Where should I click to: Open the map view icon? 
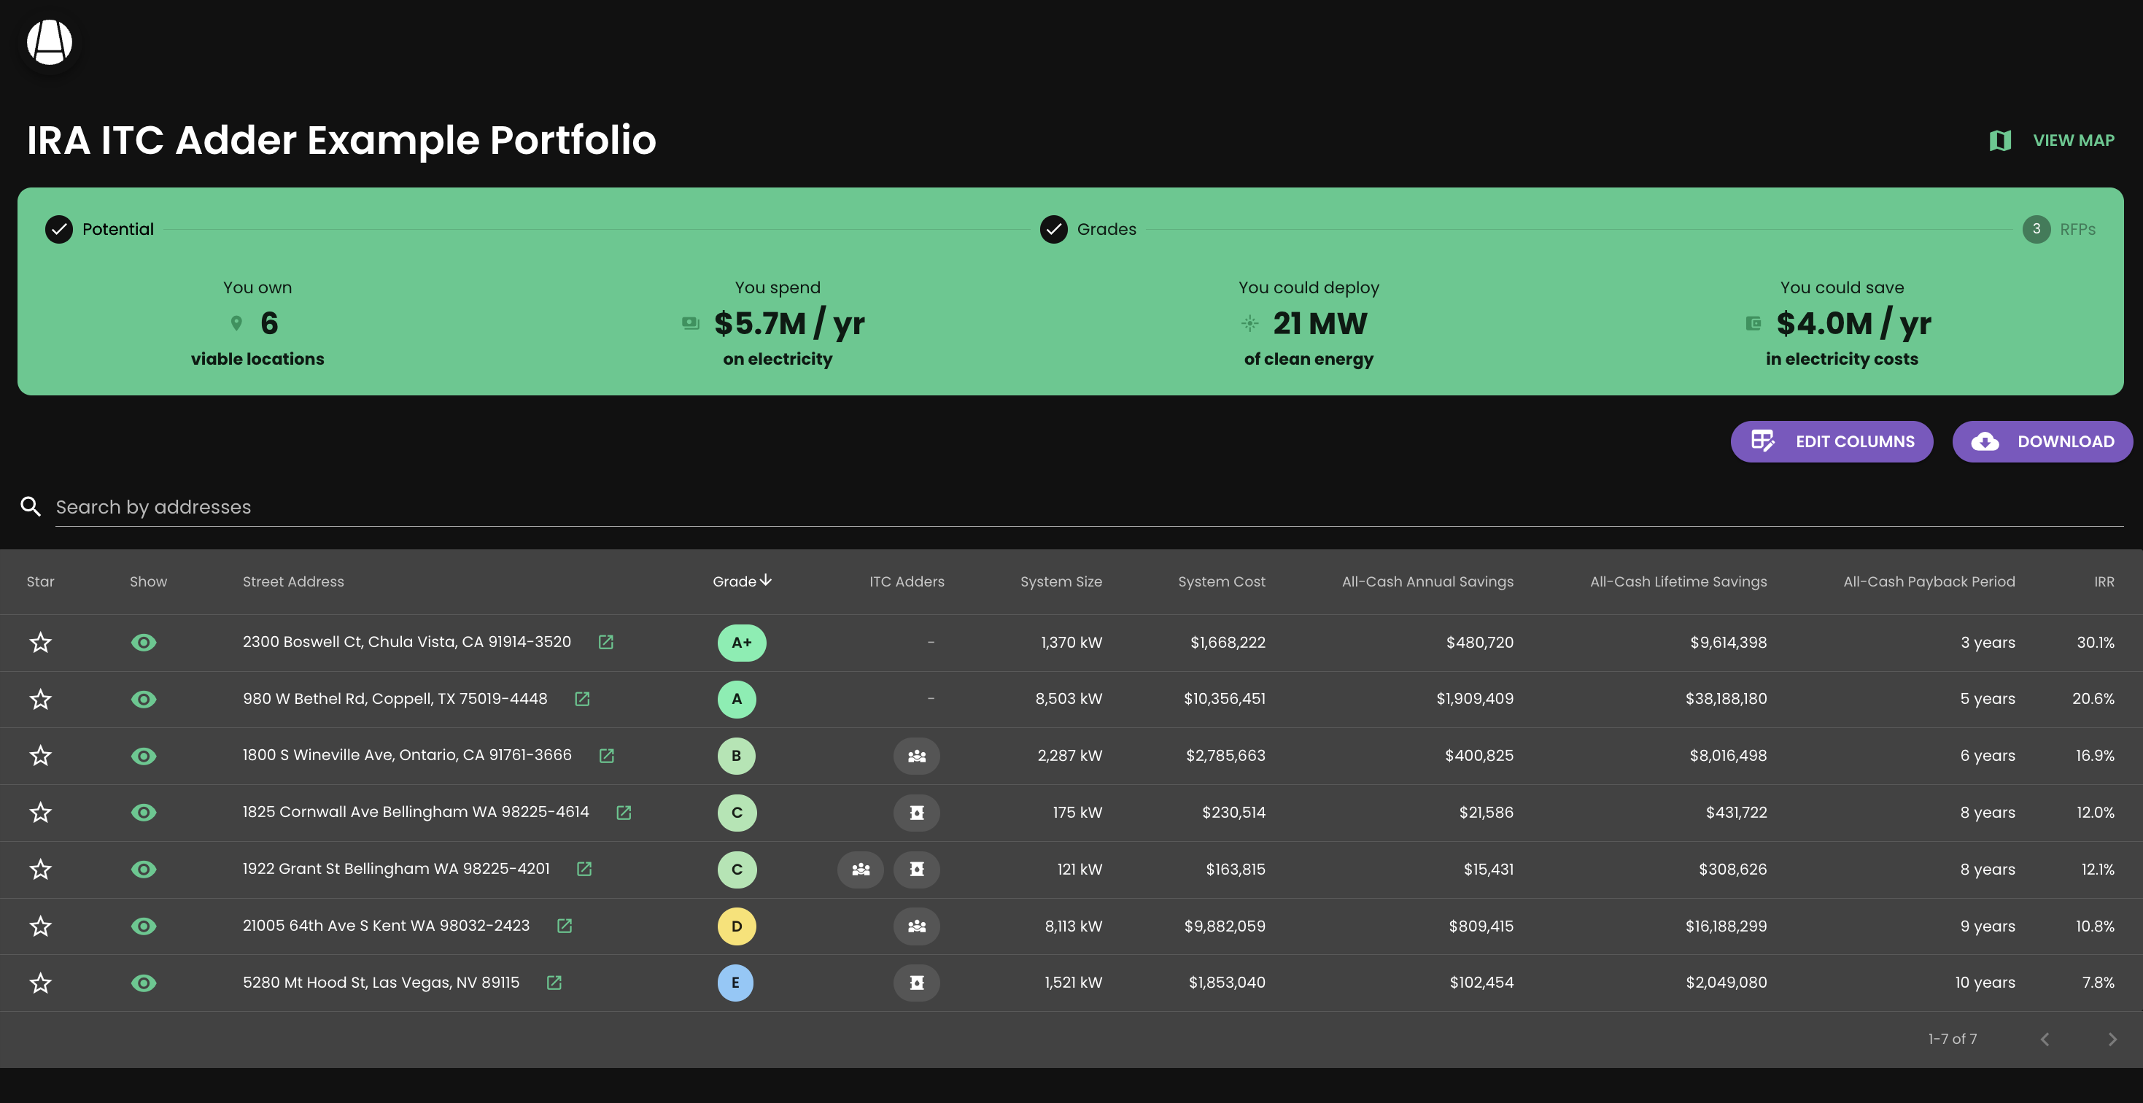pos(2000,141)
